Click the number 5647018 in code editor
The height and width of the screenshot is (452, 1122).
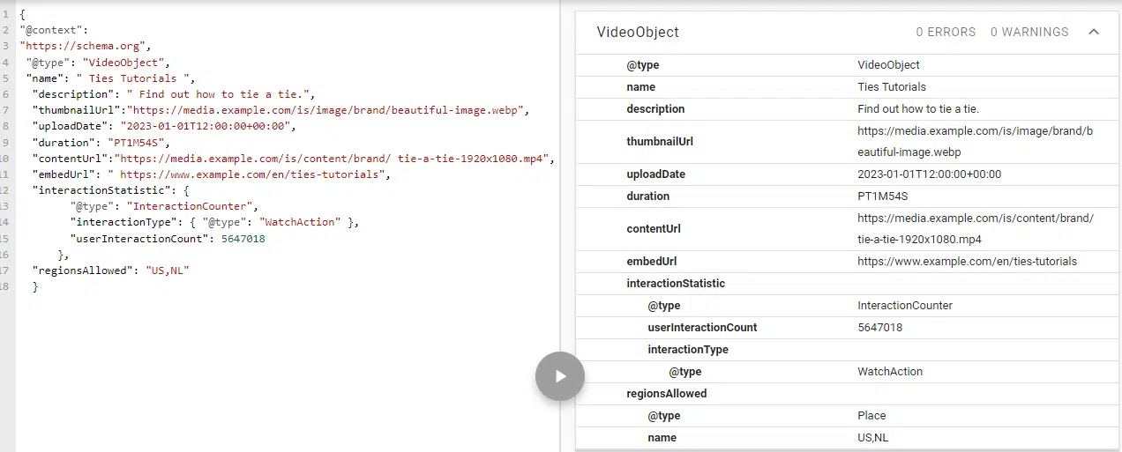tap(243, 239)
